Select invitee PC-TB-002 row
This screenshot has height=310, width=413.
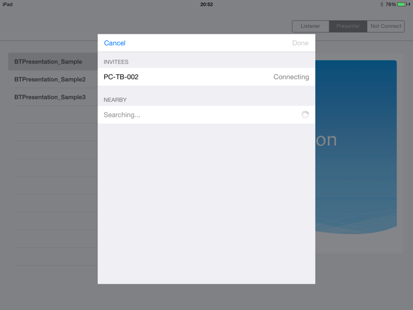tap(206, 77)
